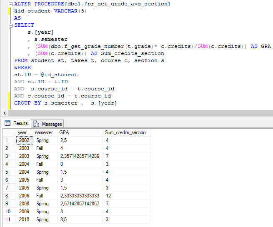Click the procedure name pr_get_grade_avg_section
Screen dimensions: 273x227
(x=128, y=4)
